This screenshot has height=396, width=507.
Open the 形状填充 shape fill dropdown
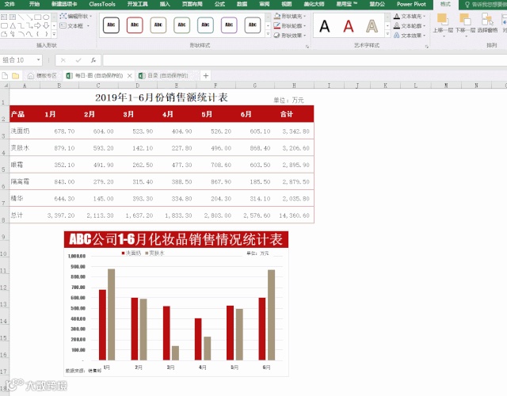(290, 16)
